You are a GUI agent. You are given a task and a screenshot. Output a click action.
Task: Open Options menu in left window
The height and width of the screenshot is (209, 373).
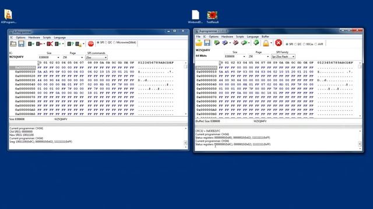[20, 37]
